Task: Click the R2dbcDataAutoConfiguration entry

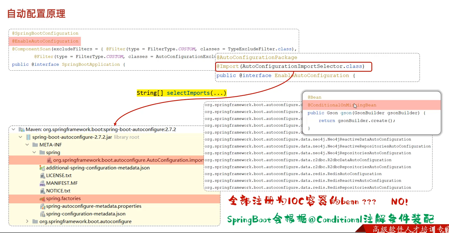Action: point(298,160)
